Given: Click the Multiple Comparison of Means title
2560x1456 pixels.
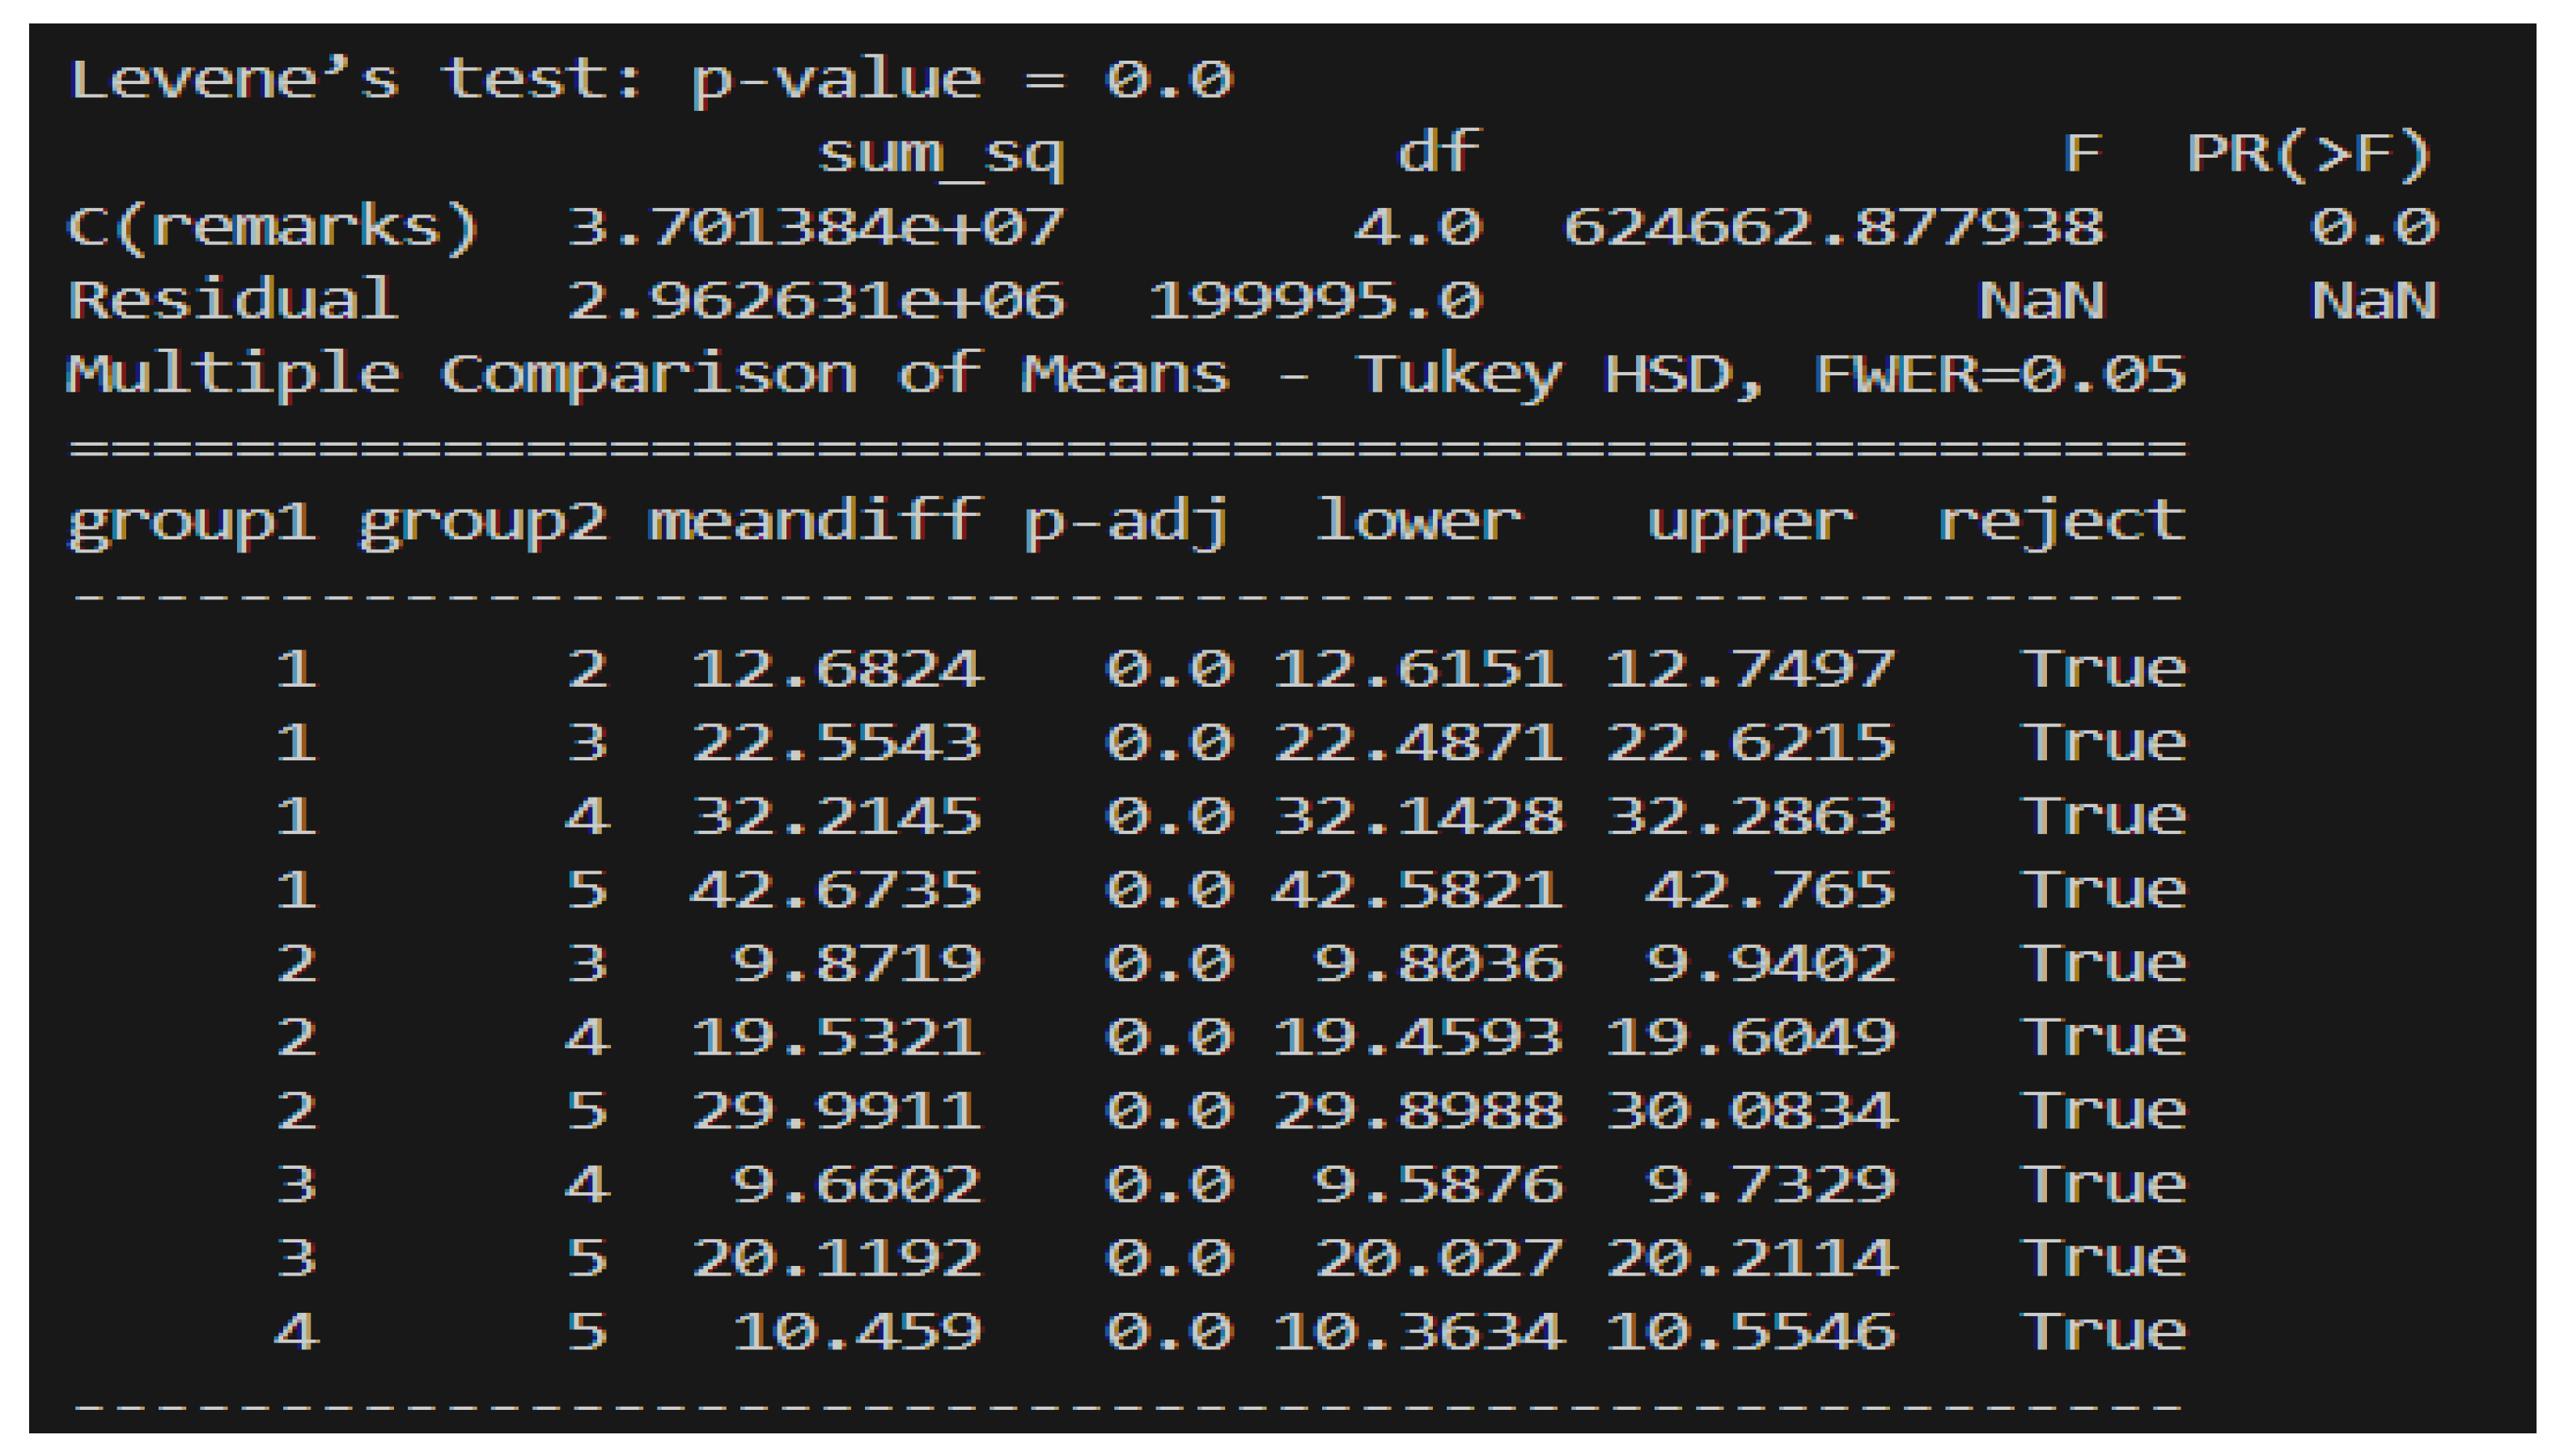Looking at the screenshot, I should coord(1125,374).
